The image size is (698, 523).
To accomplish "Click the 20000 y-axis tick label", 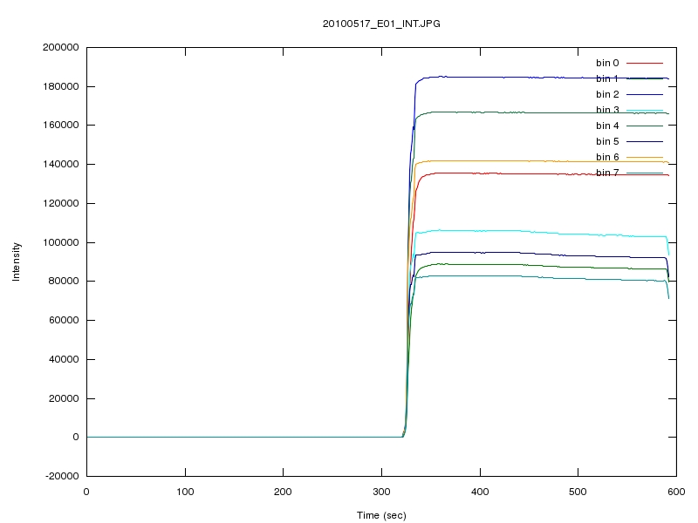I will click(64, 398).
